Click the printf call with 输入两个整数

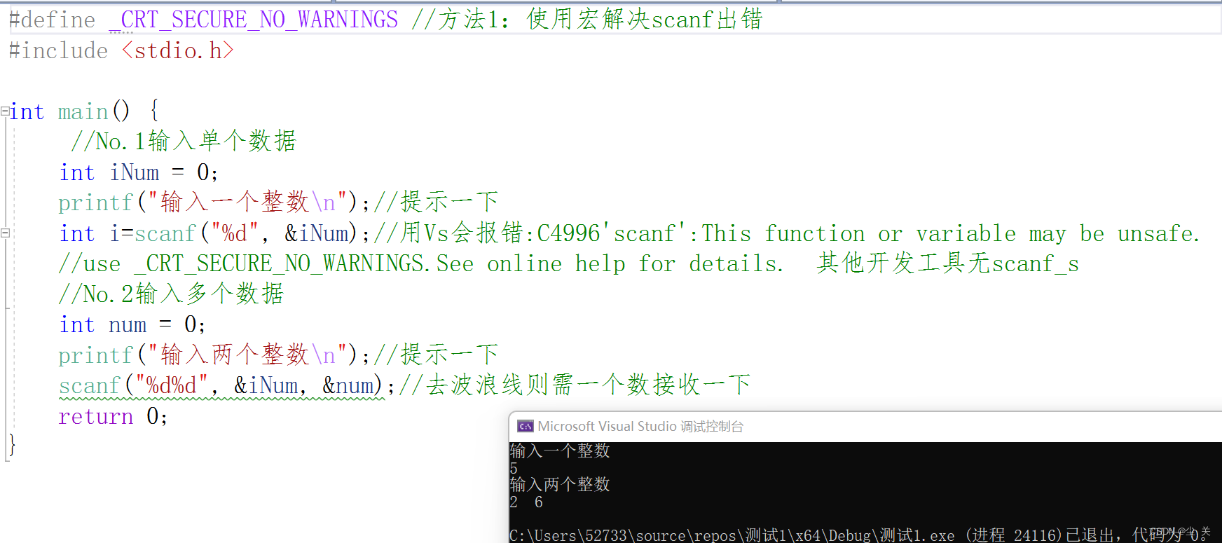pos(214,355)
